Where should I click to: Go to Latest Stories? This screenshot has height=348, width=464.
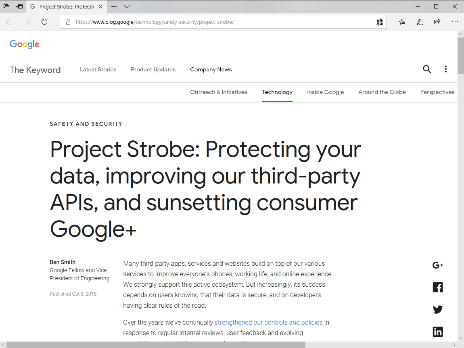(x=98, y=69)
